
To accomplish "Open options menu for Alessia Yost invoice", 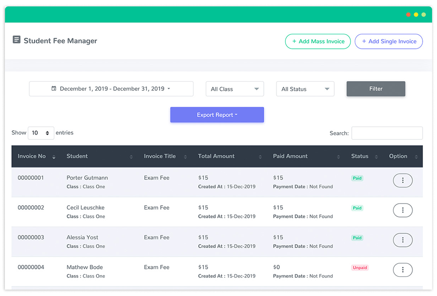I will 403,240.
